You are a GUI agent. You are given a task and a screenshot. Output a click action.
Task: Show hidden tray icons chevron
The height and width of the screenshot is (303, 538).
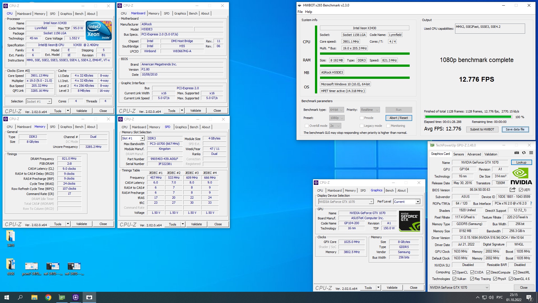tap(477, 297)
